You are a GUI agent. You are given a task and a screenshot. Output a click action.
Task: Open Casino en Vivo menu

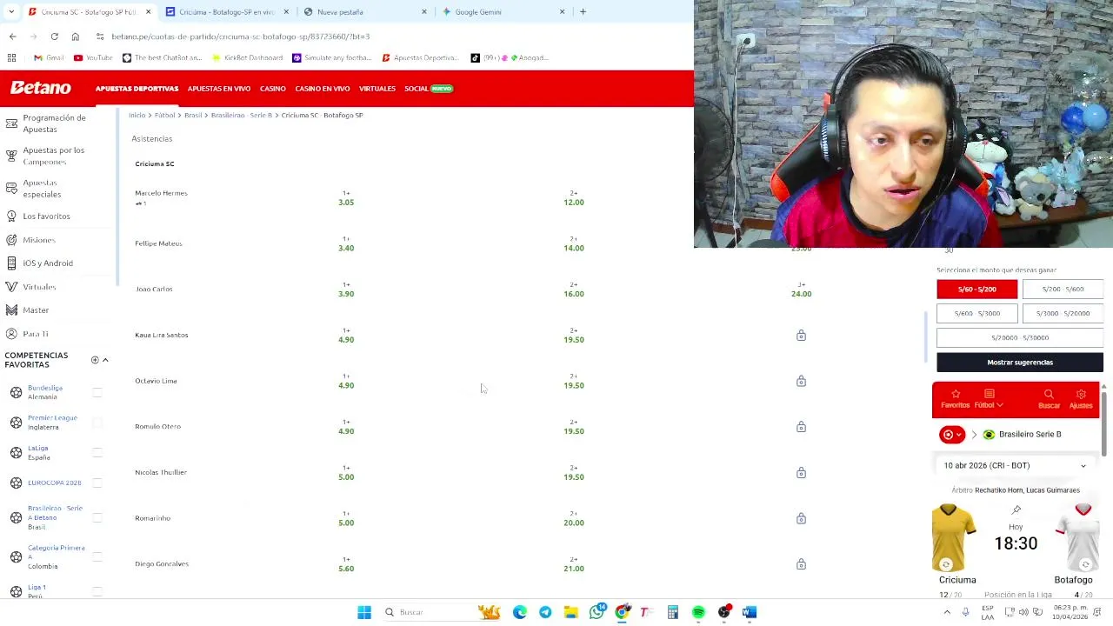click(322, 89)
